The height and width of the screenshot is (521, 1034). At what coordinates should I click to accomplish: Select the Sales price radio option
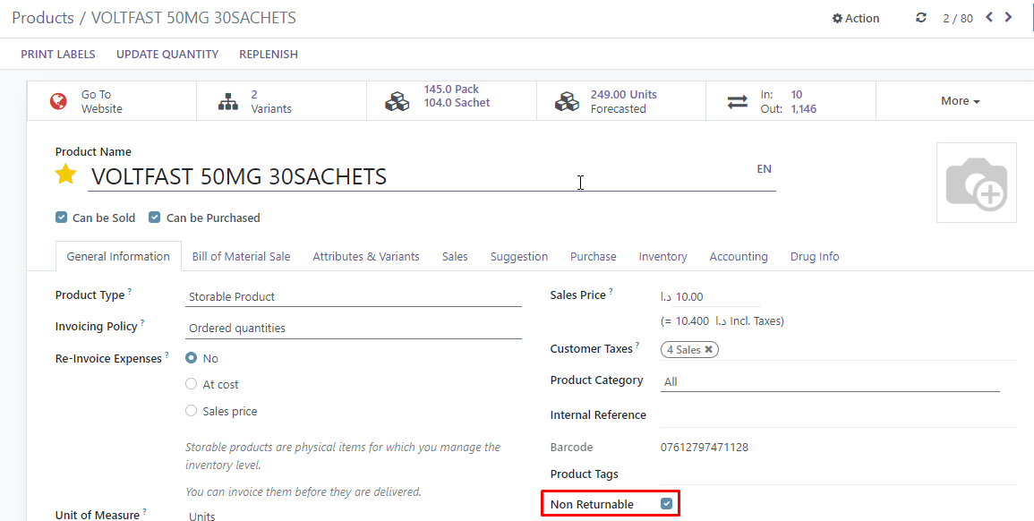coord(192,411)
